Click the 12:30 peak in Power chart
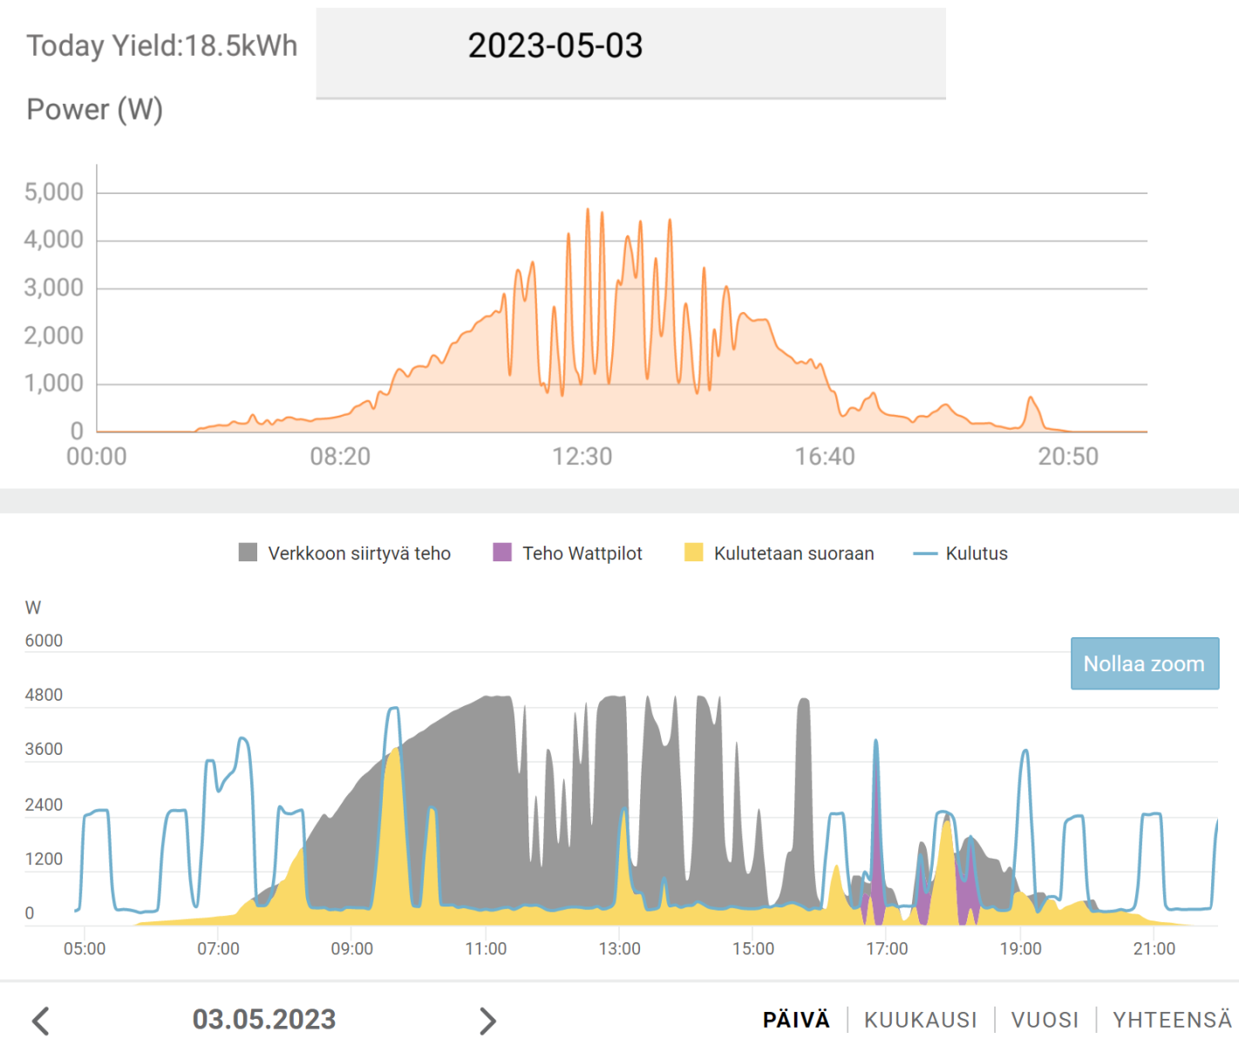Screen dimensions: 1239x1046 pos(588,212)
